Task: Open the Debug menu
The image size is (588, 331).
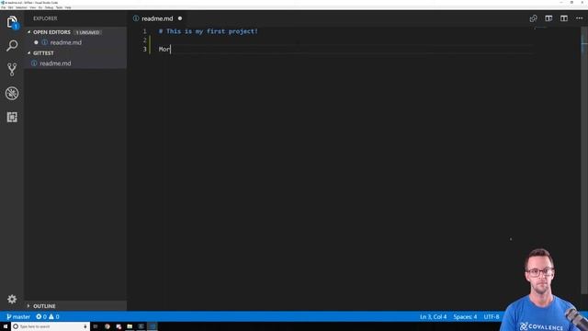Action: click(49, 7)
